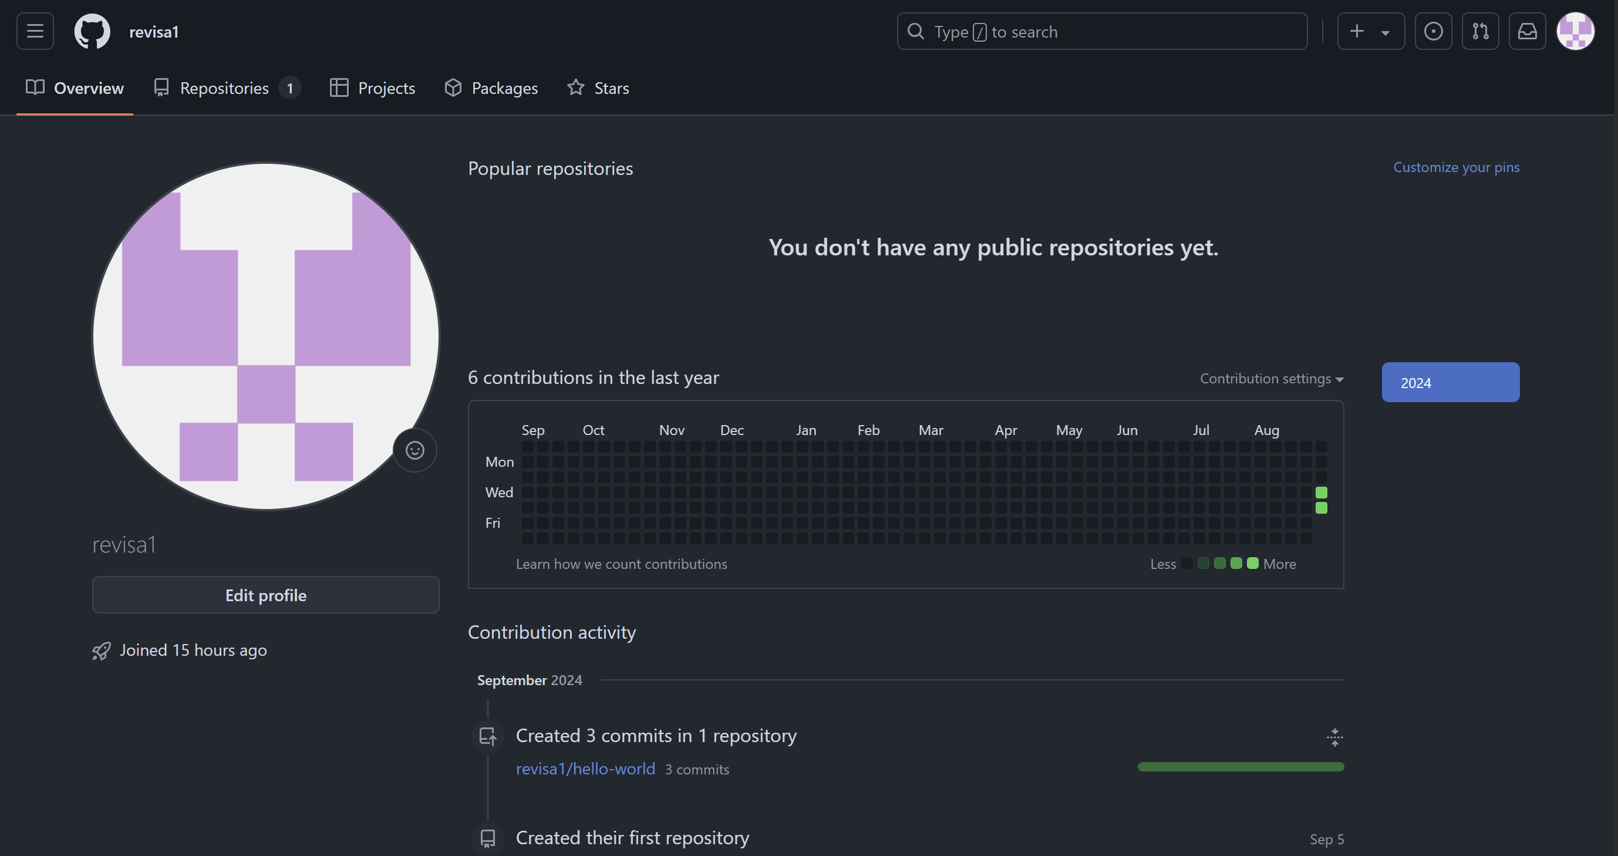Open the Issues icon in header
Screen dimensions: 1618x856
[1432, 31]
